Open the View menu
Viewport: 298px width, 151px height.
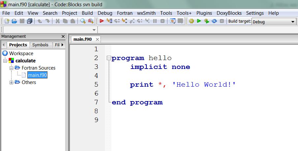(x=33, y=13)
